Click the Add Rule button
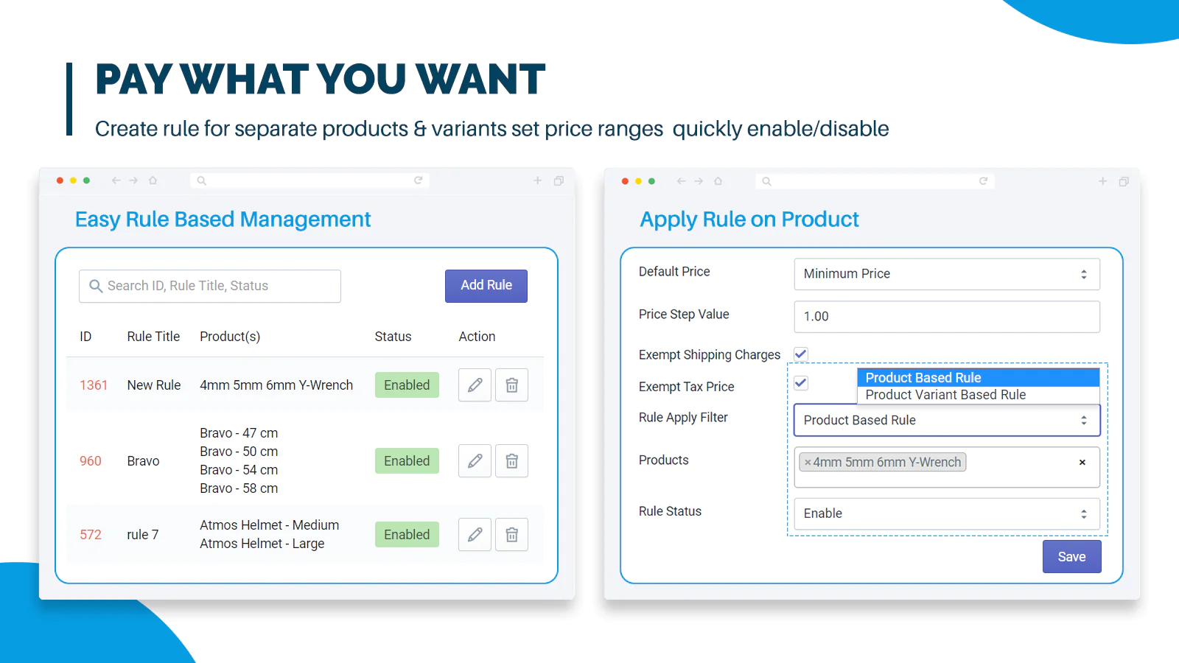 [486, 286]
